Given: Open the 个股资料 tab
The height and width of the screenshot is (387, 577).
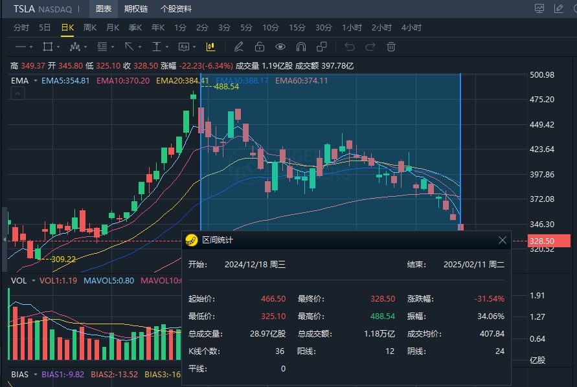Looking at the screenshot, I should 176,9.
